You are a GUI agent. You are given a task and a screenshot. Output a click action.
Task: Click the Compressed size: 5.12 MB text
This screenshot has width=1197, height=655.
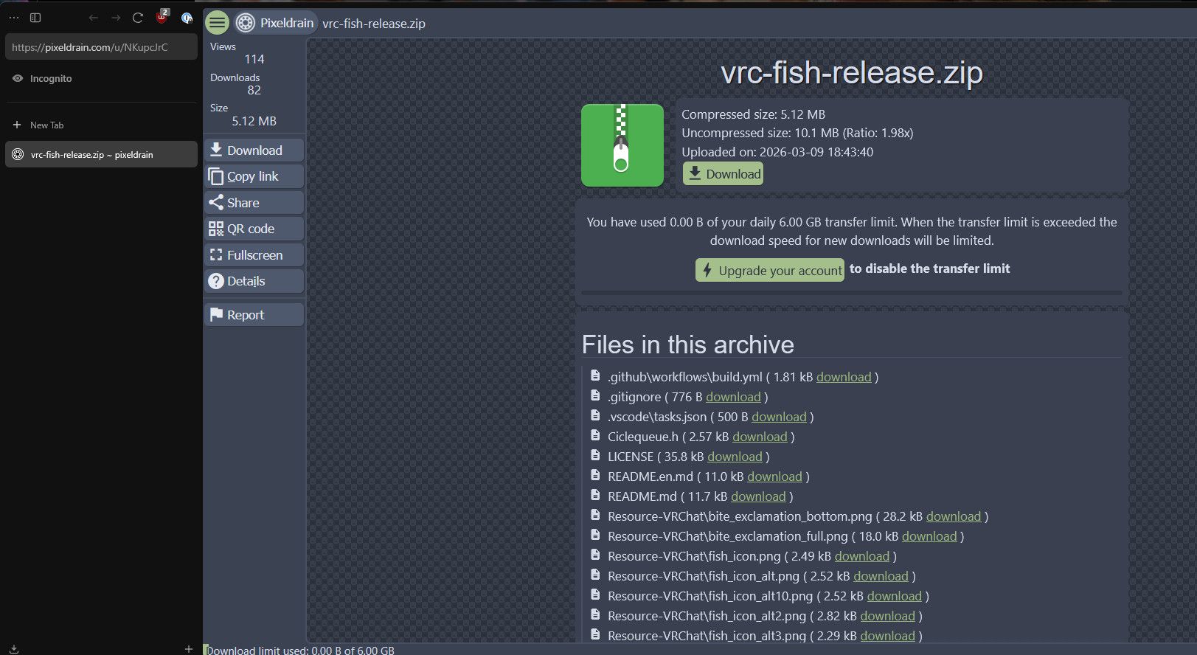(x=753, y=114)
